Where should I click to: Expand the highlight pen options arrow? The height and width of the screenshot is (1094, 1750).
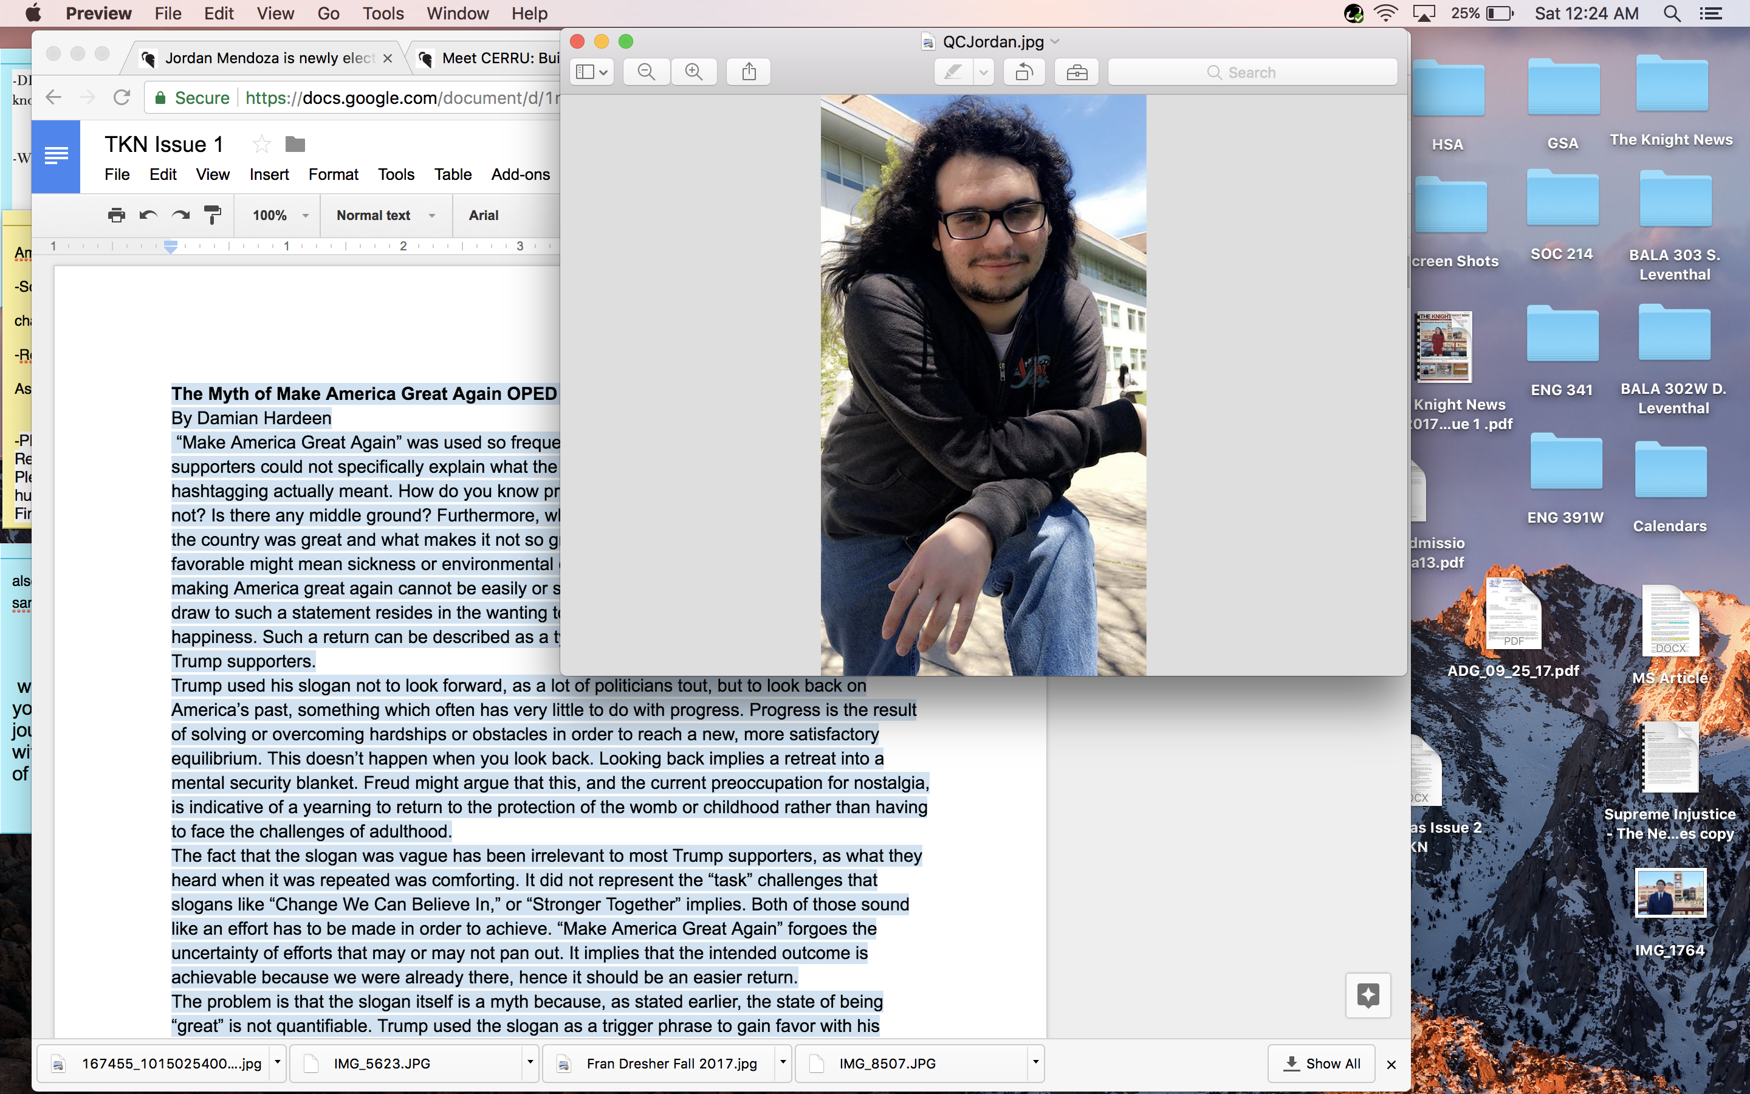[x=984, y=72]
